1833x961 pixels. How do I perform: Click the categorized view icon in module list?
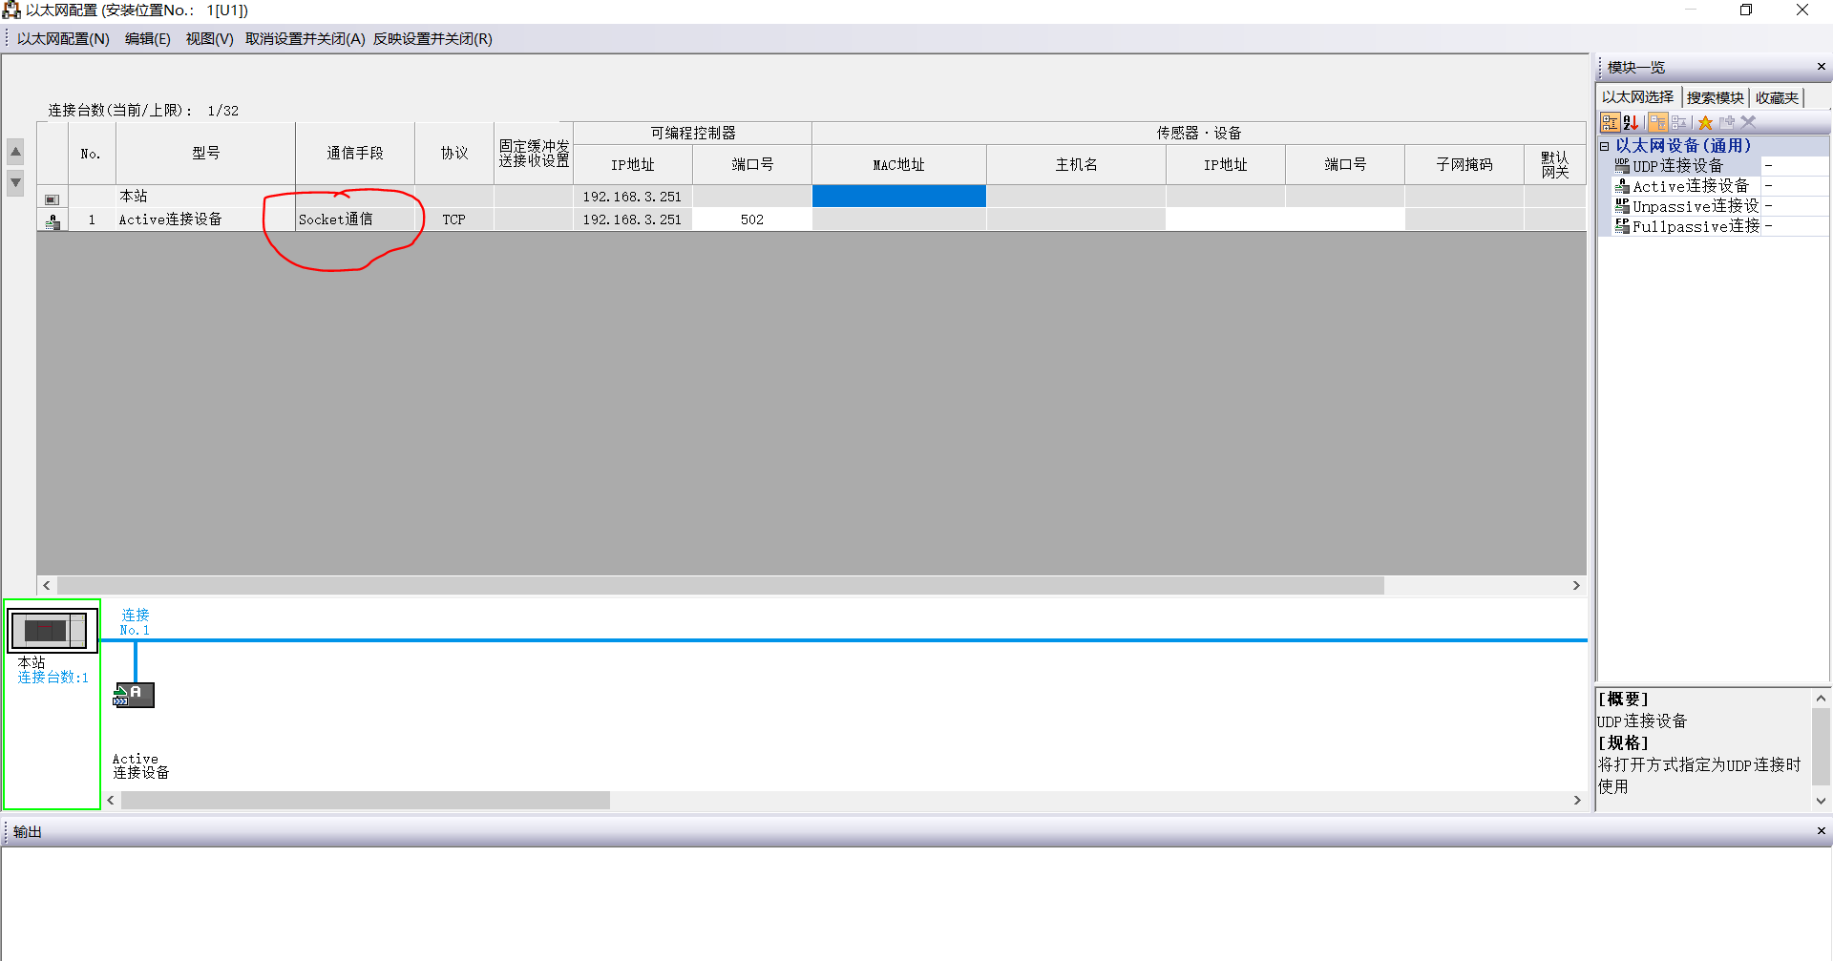[1610, 122]
